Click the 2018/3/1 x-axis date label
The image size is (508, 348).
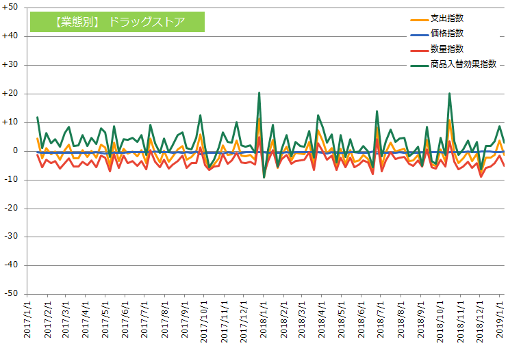pos(302,320)
